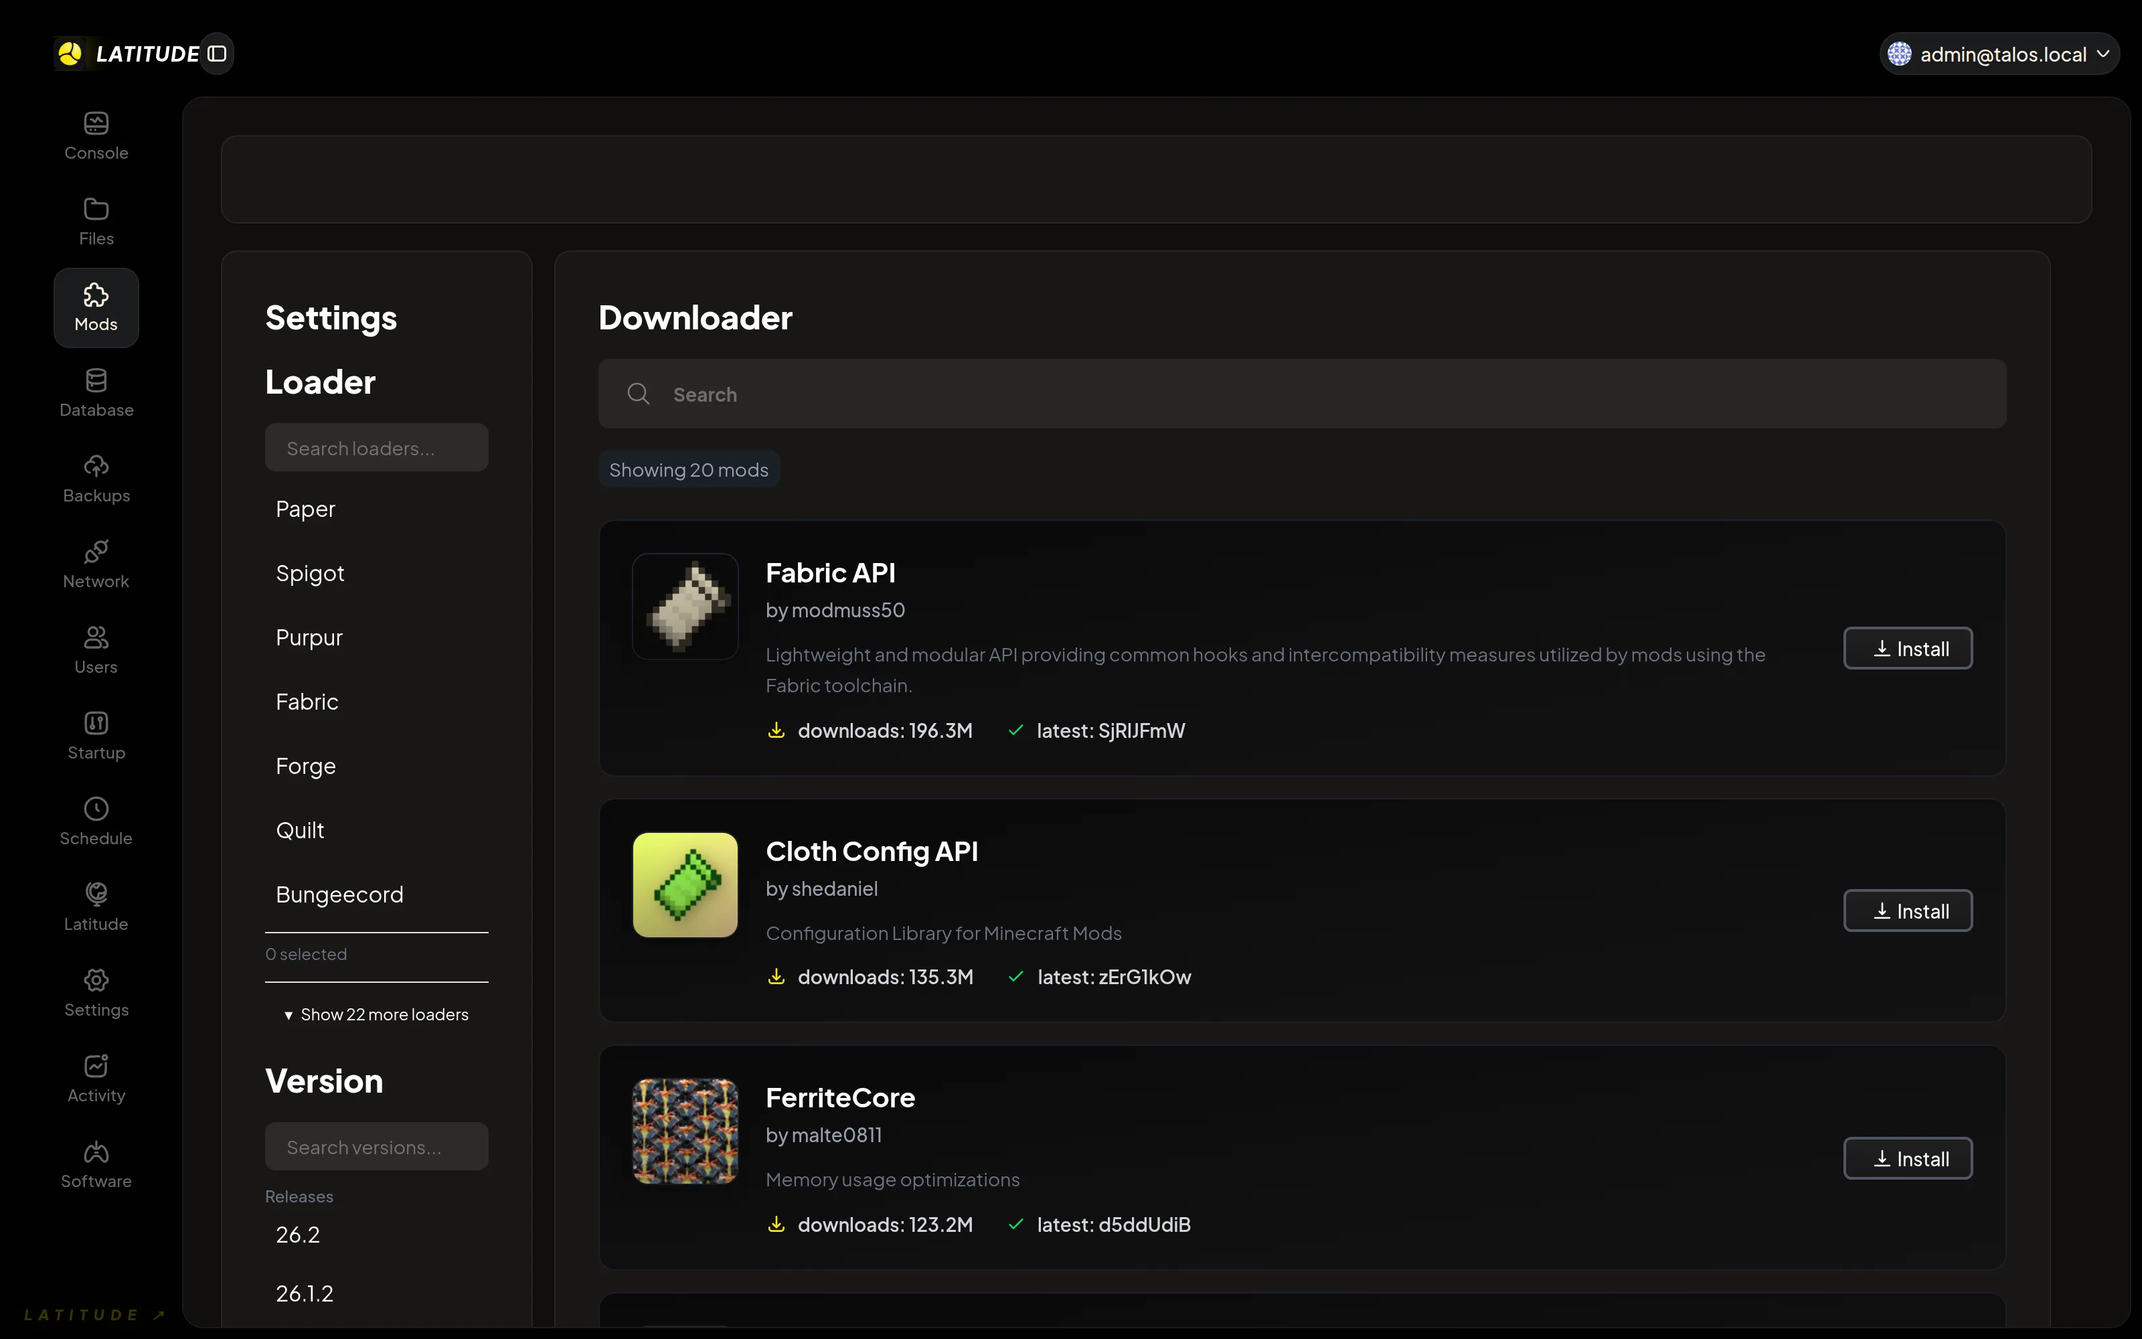Focus the Search versions field

click(x=376, y=1147)
